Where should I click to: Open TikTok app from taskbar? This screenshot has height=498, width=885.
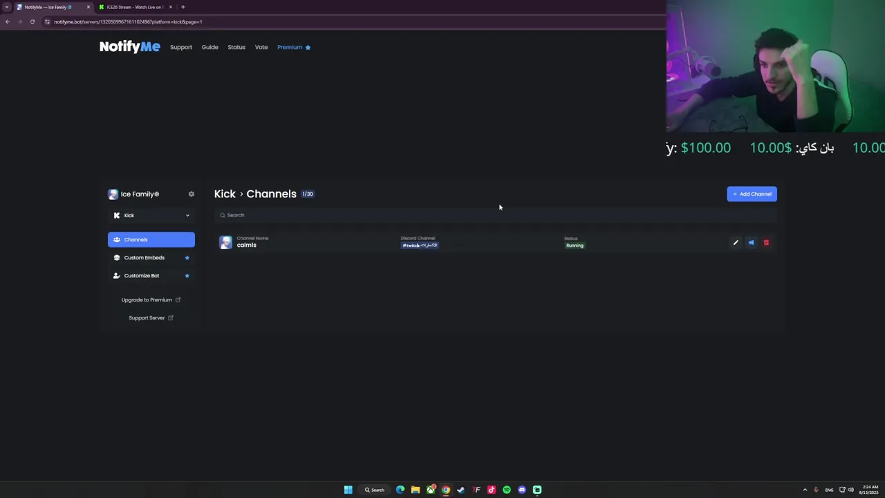point(492,490)
